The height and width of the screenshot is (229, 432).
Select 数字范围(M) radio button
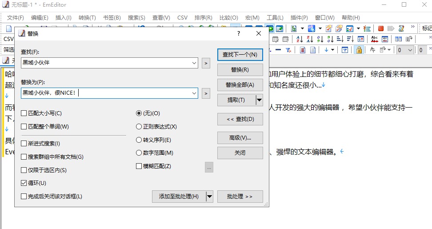point(155,153)
